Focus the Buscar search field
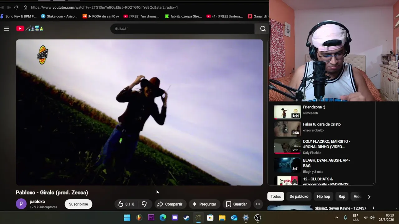 183,29
